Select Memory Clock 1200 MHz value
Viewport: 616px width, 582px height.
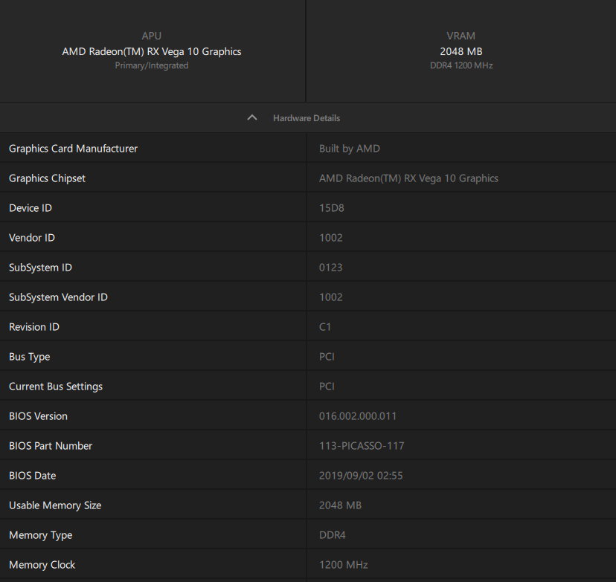click(x=344, y=565)
